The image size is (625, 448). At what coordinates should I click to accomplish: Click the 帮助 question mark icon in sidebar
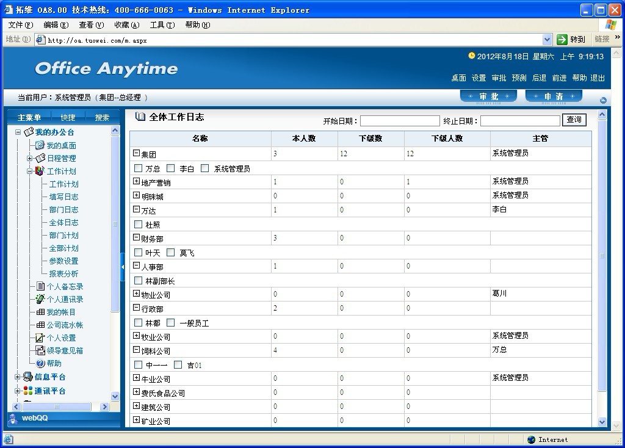40,363
